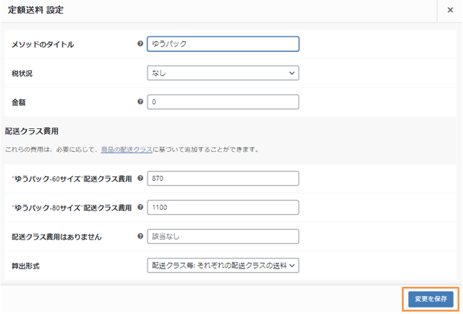Viewport: 463px width, 314px height.
Task: Click the 変更を保存 button
Action: tap(430, 299)
